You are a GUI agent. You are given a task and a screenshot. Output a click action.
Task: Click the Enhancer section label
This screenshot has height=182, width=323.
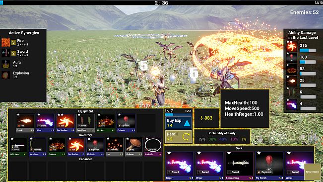pyautogui.click(x=85, y=159)
